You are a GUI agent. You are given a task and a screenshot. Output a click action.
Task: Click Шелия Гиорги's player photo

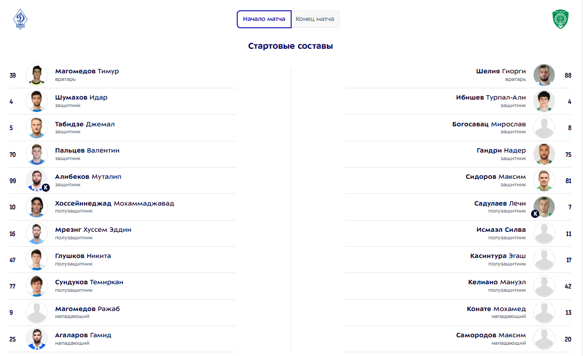(x=544, y=75)
